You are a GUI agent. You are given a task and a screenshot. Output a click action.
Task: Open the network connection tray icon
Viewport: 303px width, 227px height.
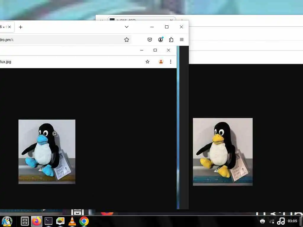[272, 221]
